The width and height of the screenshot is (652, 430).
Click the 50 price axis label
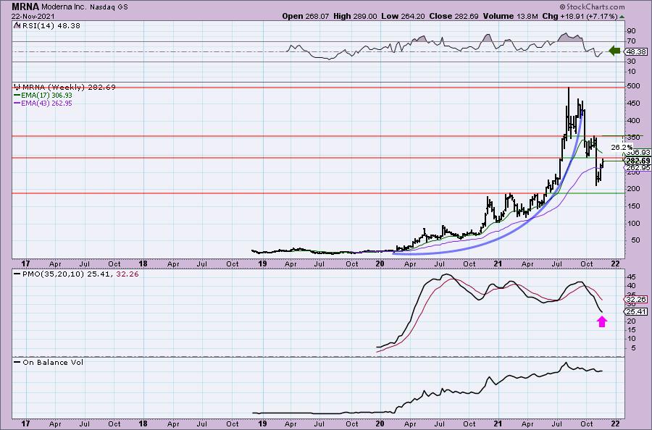pos(635,240)
